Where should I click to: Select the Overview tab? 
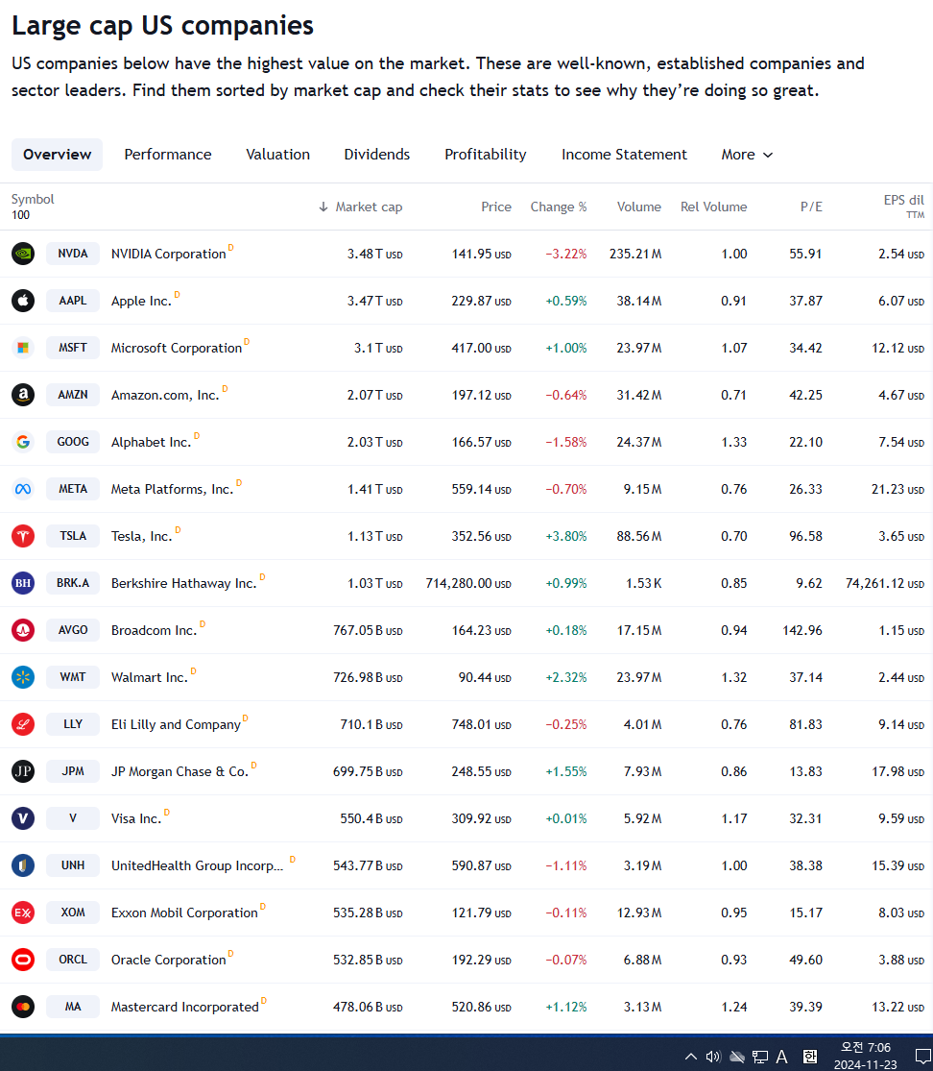point(58,155)
